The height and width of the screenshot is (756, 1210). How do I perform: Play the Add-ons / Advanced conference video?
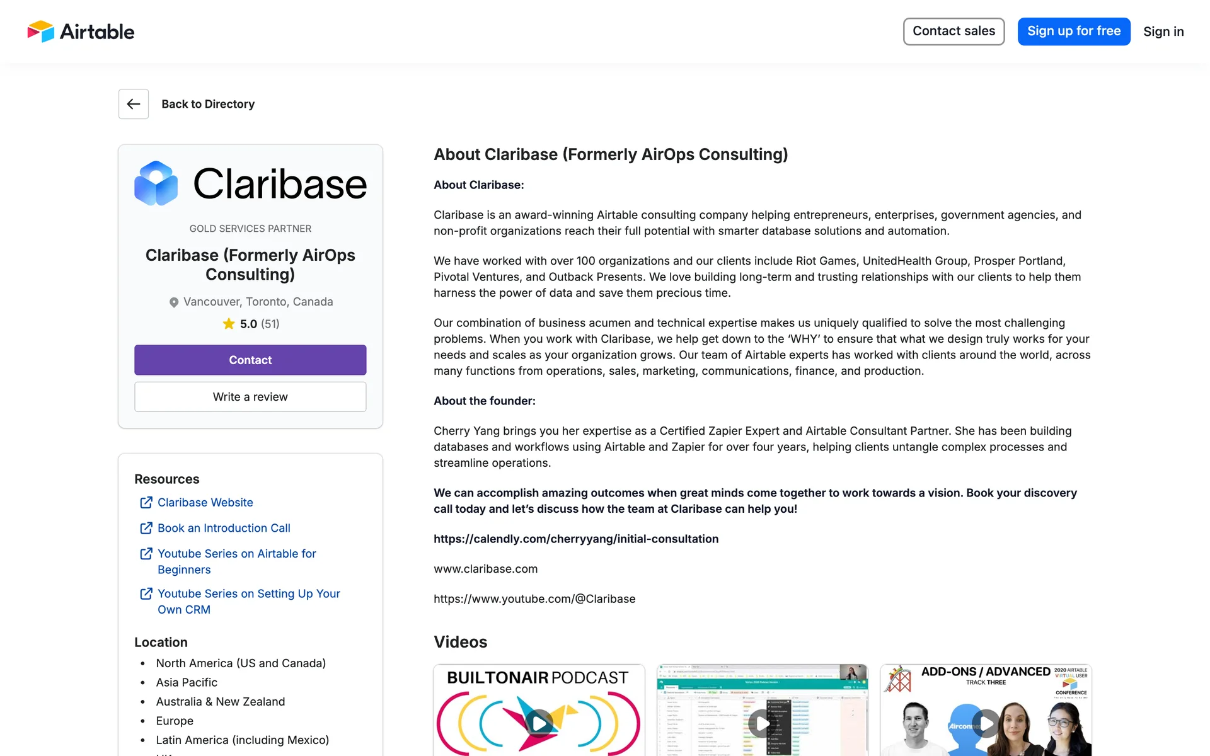[x=986, y=723]
